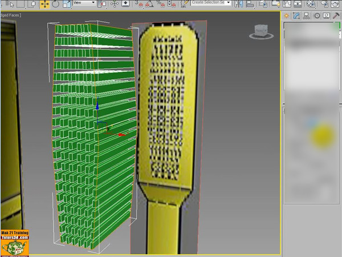Click the ViewCube in the viewport
Screen dimensions: 342x257
coord(261,31)
